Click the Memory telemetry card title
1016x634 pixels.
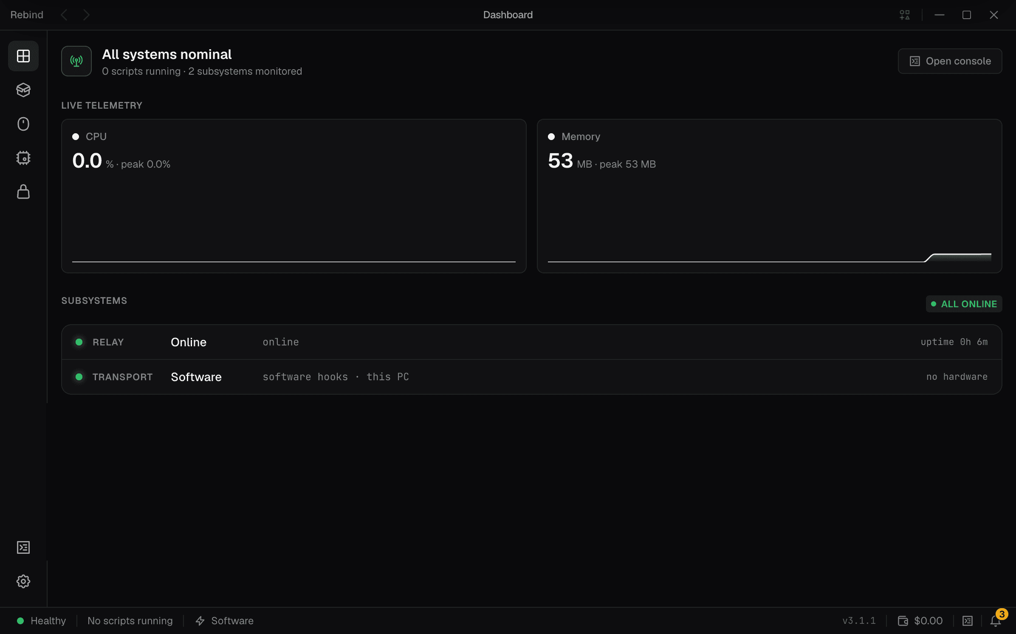coord(581,137)
